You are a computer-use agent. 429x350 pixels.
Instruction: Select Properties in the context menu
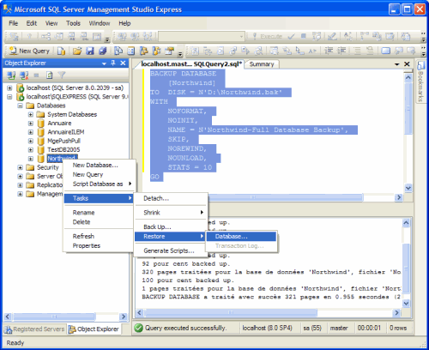[x=99, y=245]
